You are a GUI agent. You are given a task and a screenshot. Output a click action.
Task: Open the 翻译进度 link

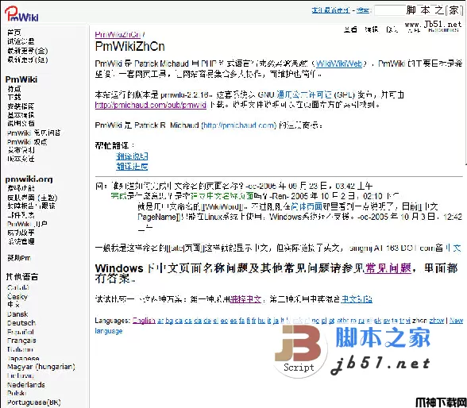(x=132, y=167)
